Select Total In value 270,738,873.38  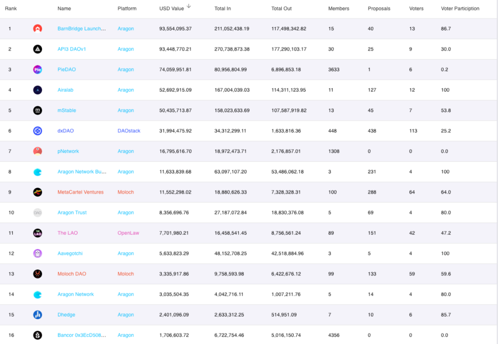(232, 49)
